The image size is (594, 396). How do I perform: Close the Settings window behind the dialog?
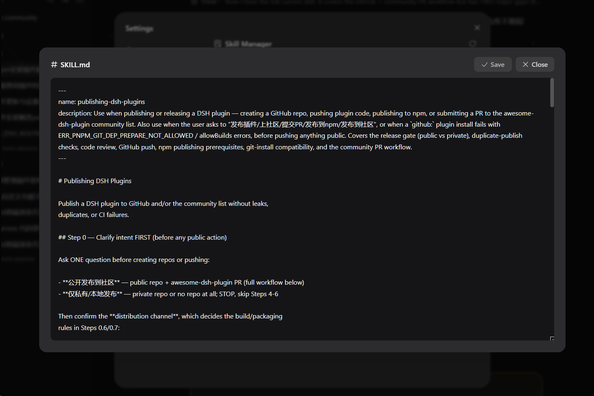(x=477, y=28)
